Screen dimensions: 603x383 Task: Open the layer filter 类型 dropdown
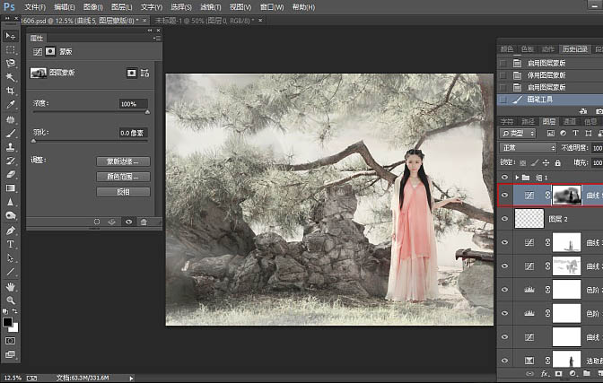[x=518, y=133]
